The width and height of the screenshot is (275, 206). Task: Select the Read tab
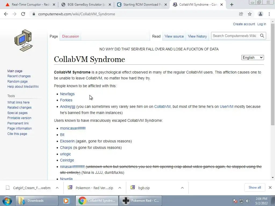pos(156,36)
